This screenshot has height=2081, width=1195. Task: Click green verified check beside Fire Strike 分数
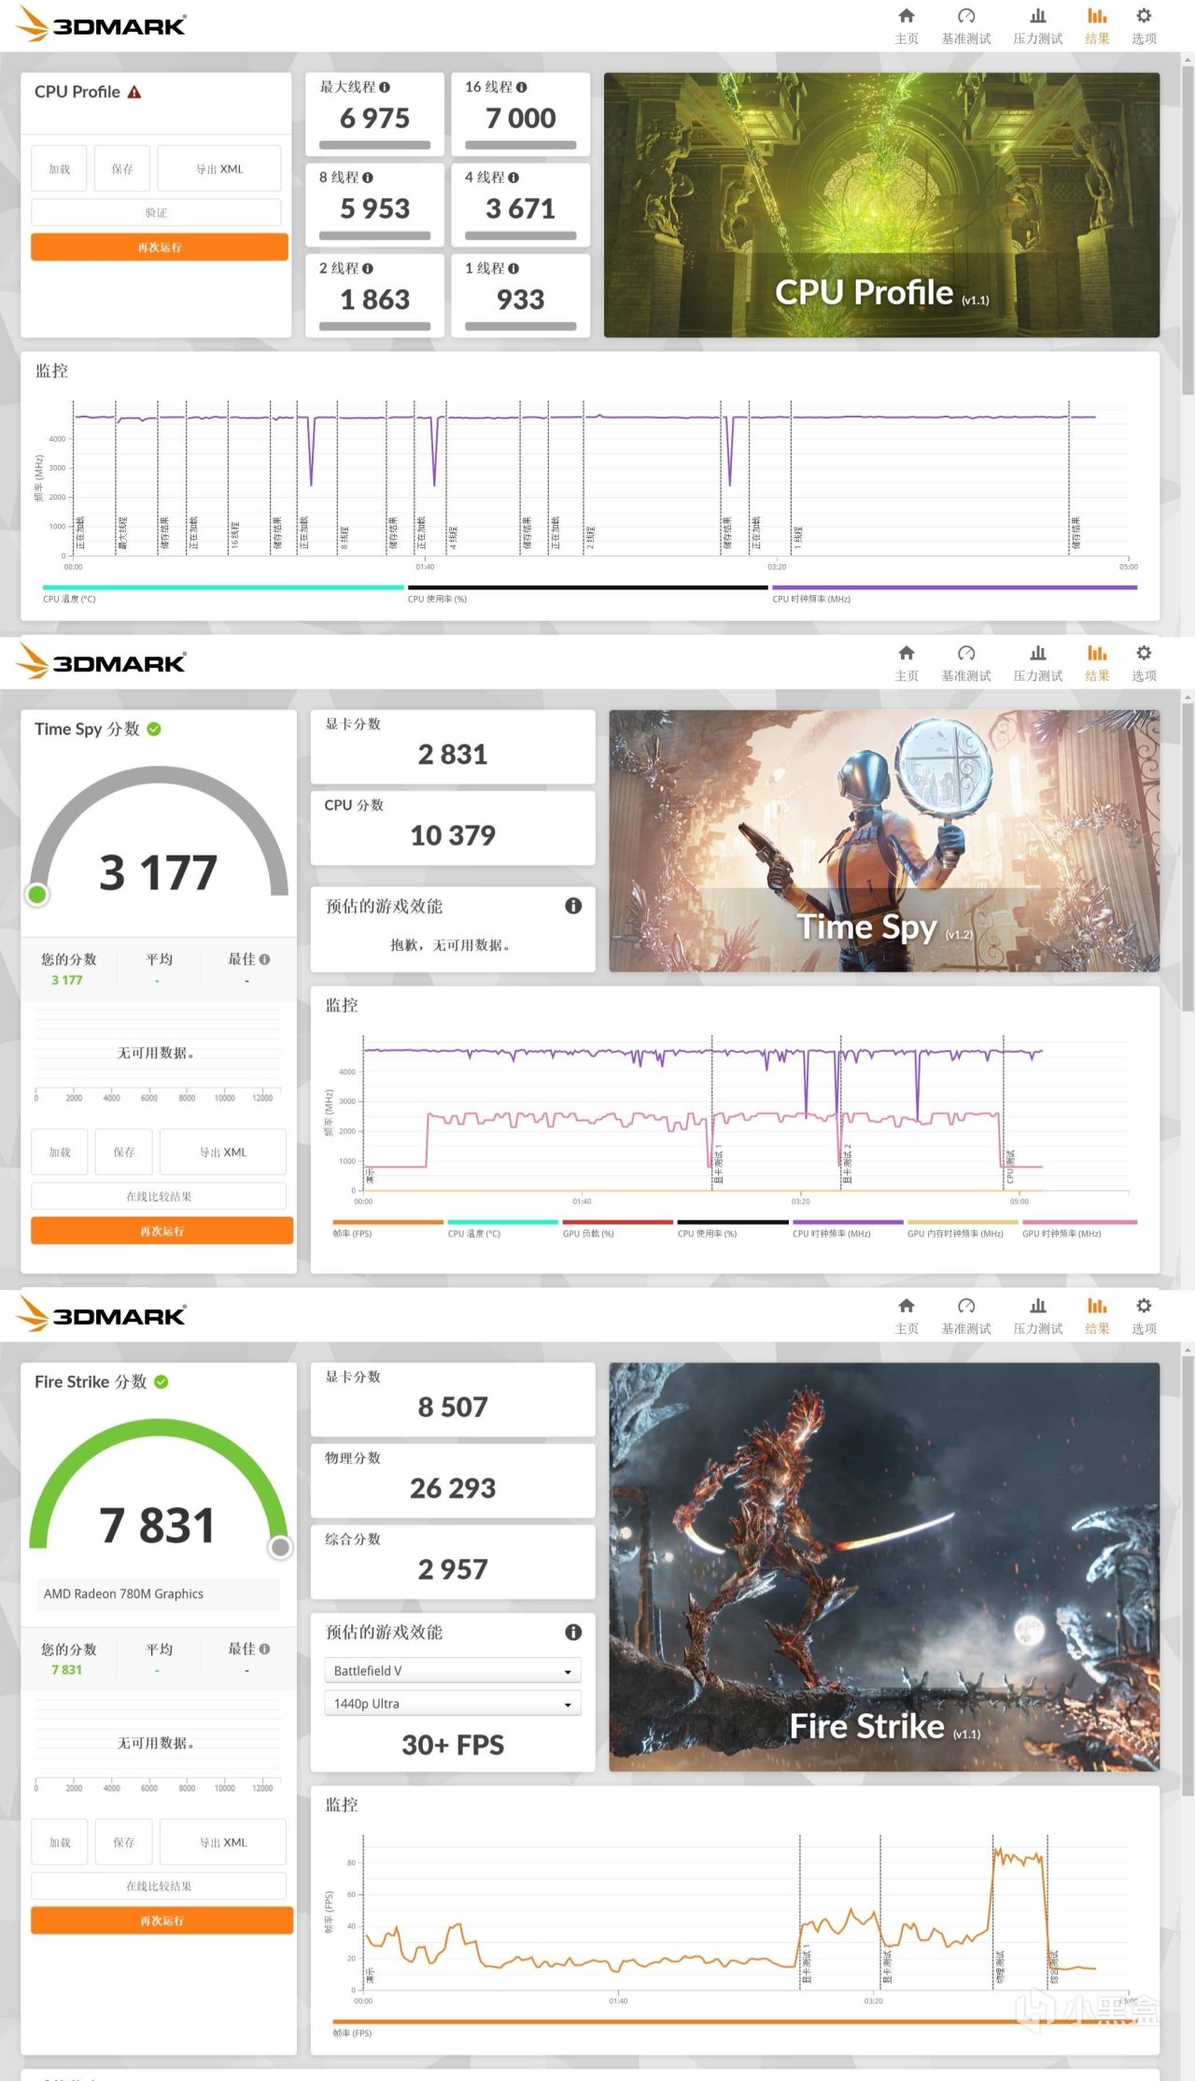(x=162, y=1381)
